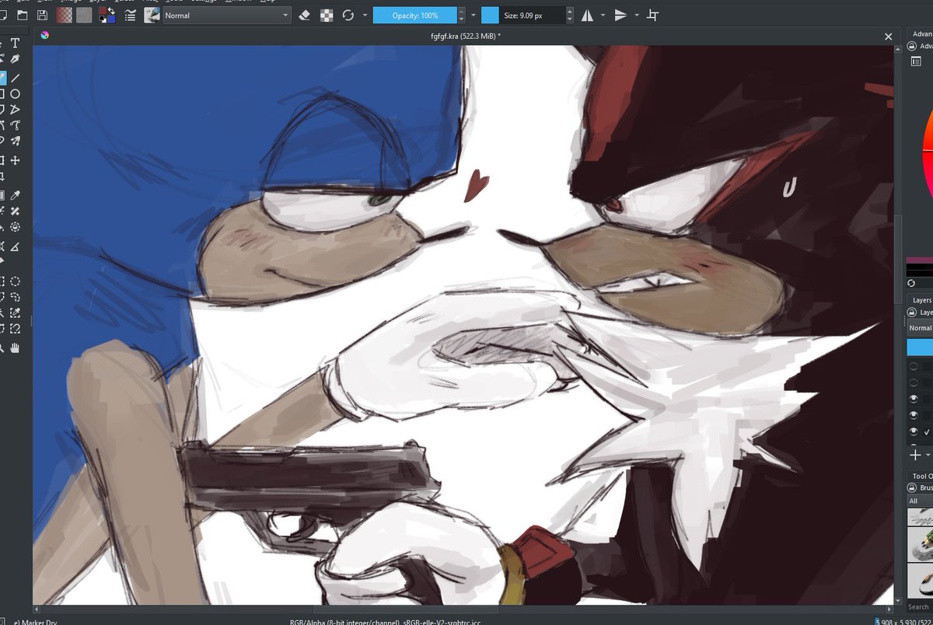Select the Ellipse tool
The image size is (933, 625).
(x=15, y=94)
